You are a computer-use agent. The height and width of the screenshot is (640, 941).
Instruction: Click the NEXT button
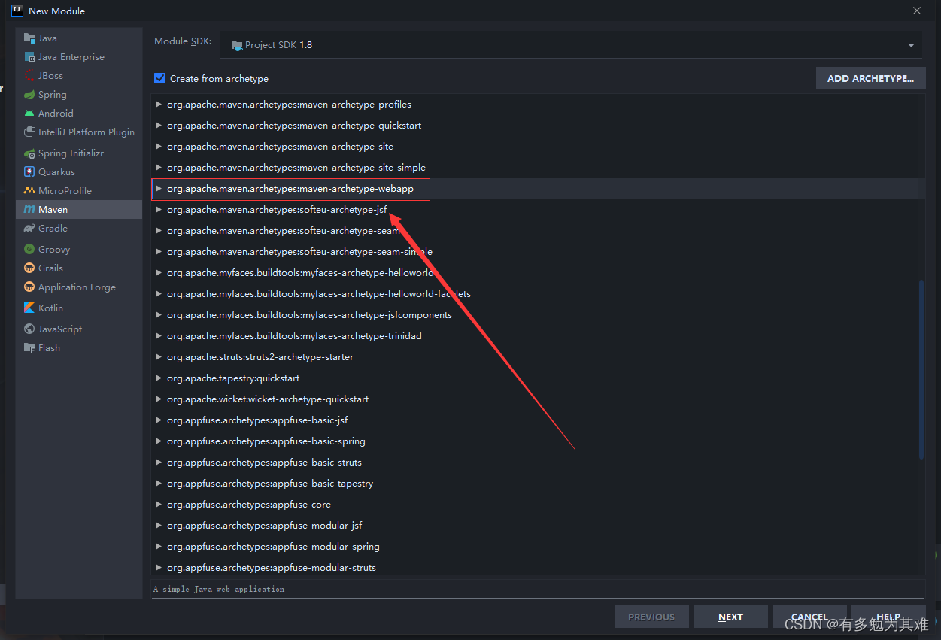(x=730, y=617)
